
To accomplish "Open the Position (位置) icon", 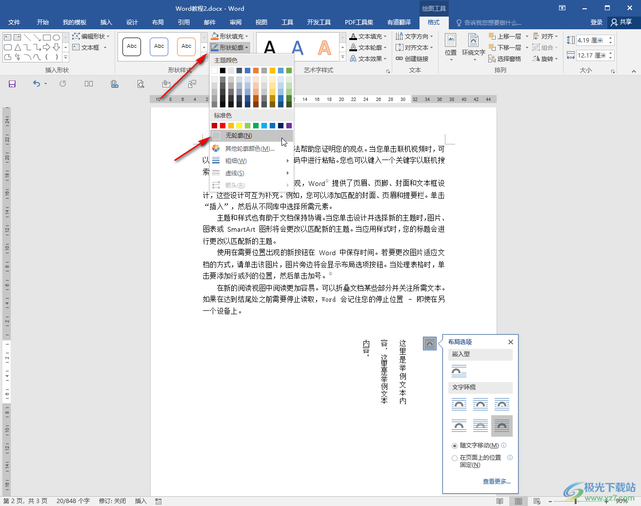I will pos(451,47).
